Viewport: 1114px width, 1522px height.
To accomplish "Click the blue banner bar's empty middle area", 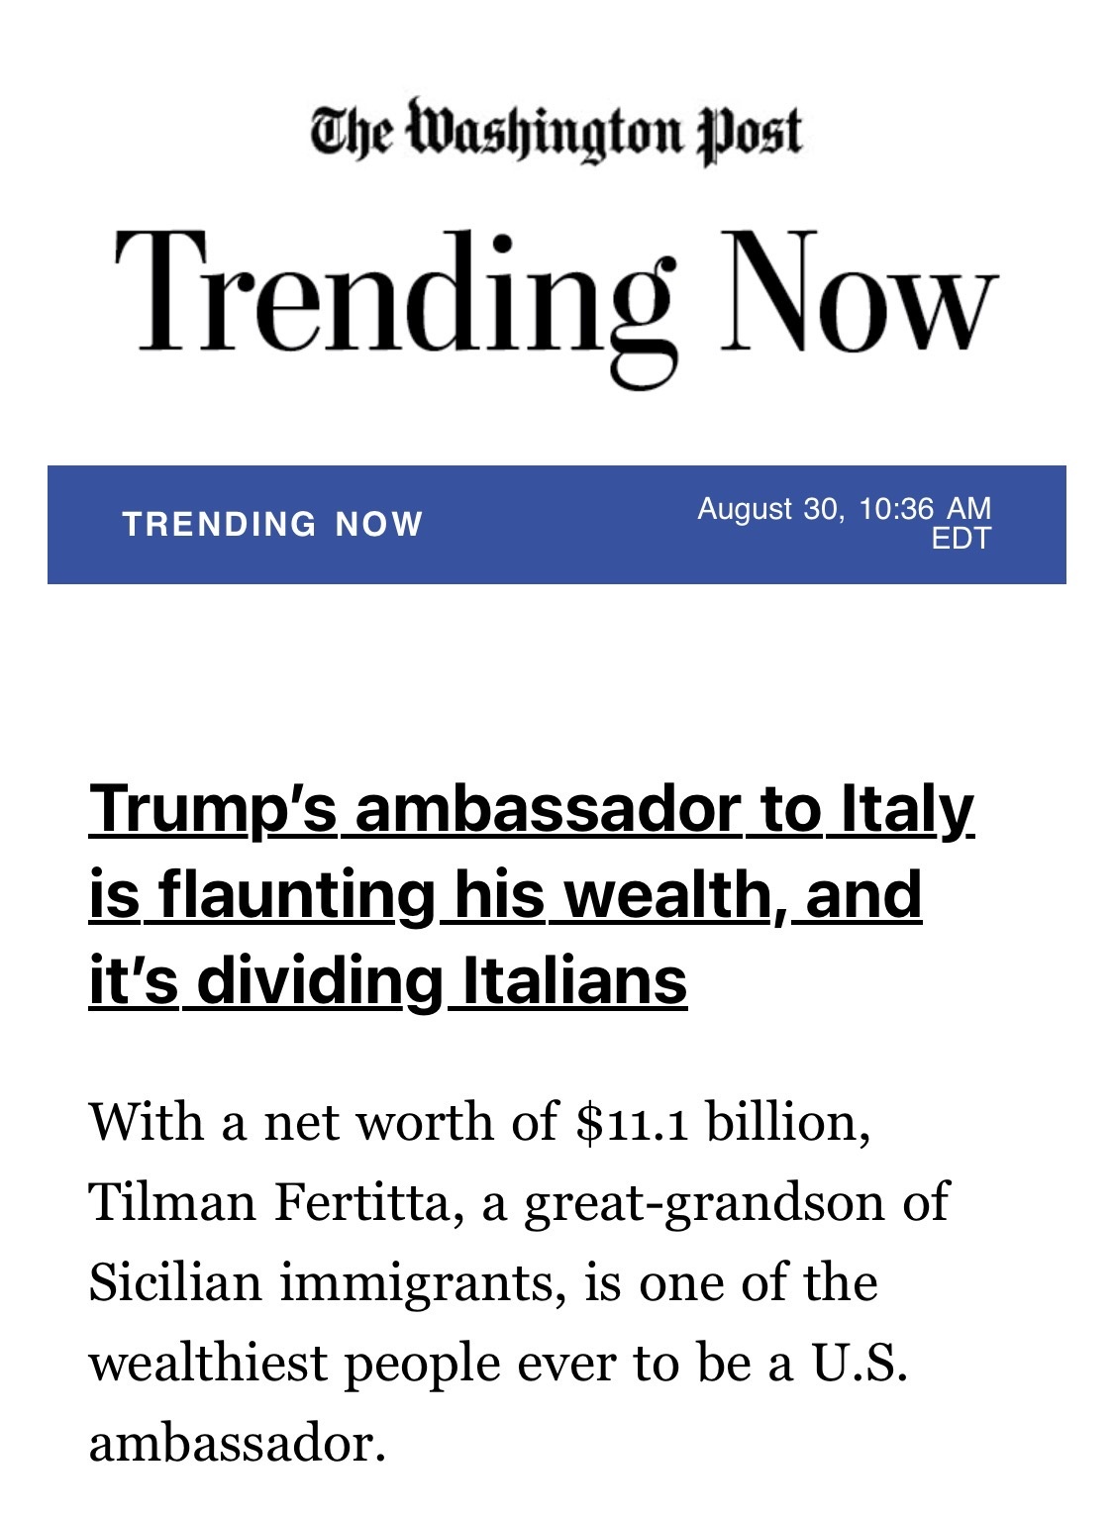I will click(559, 525).
